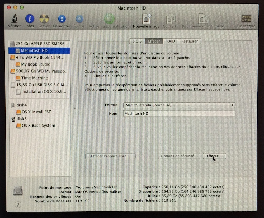Create a Nouvelle image from toolbar

pos(147,18)
